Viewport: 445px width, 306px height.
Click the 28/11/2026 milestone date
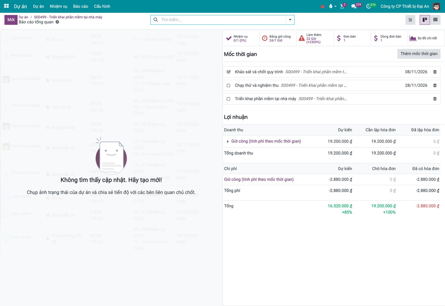pos(416,85)
